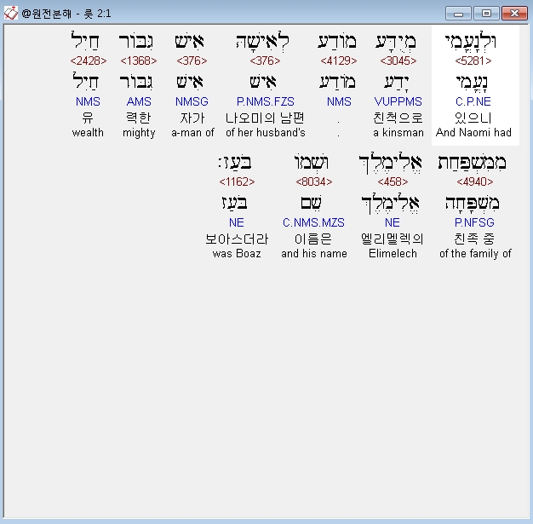The height and width of the screenshot is (524, 533).
Task: Click Strong's number <1368>
Action: tap(139, 60)
